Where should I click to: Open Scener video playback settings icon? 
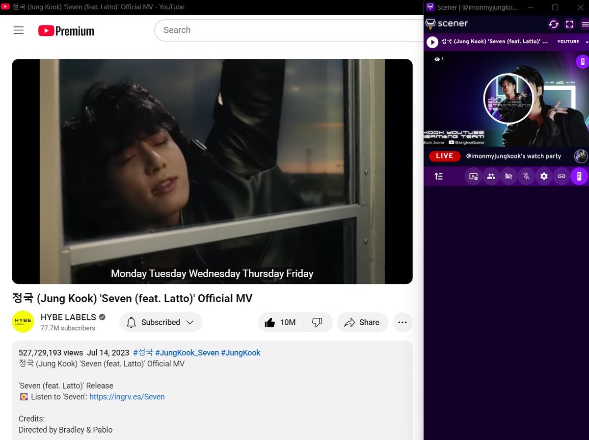[474, 176]
